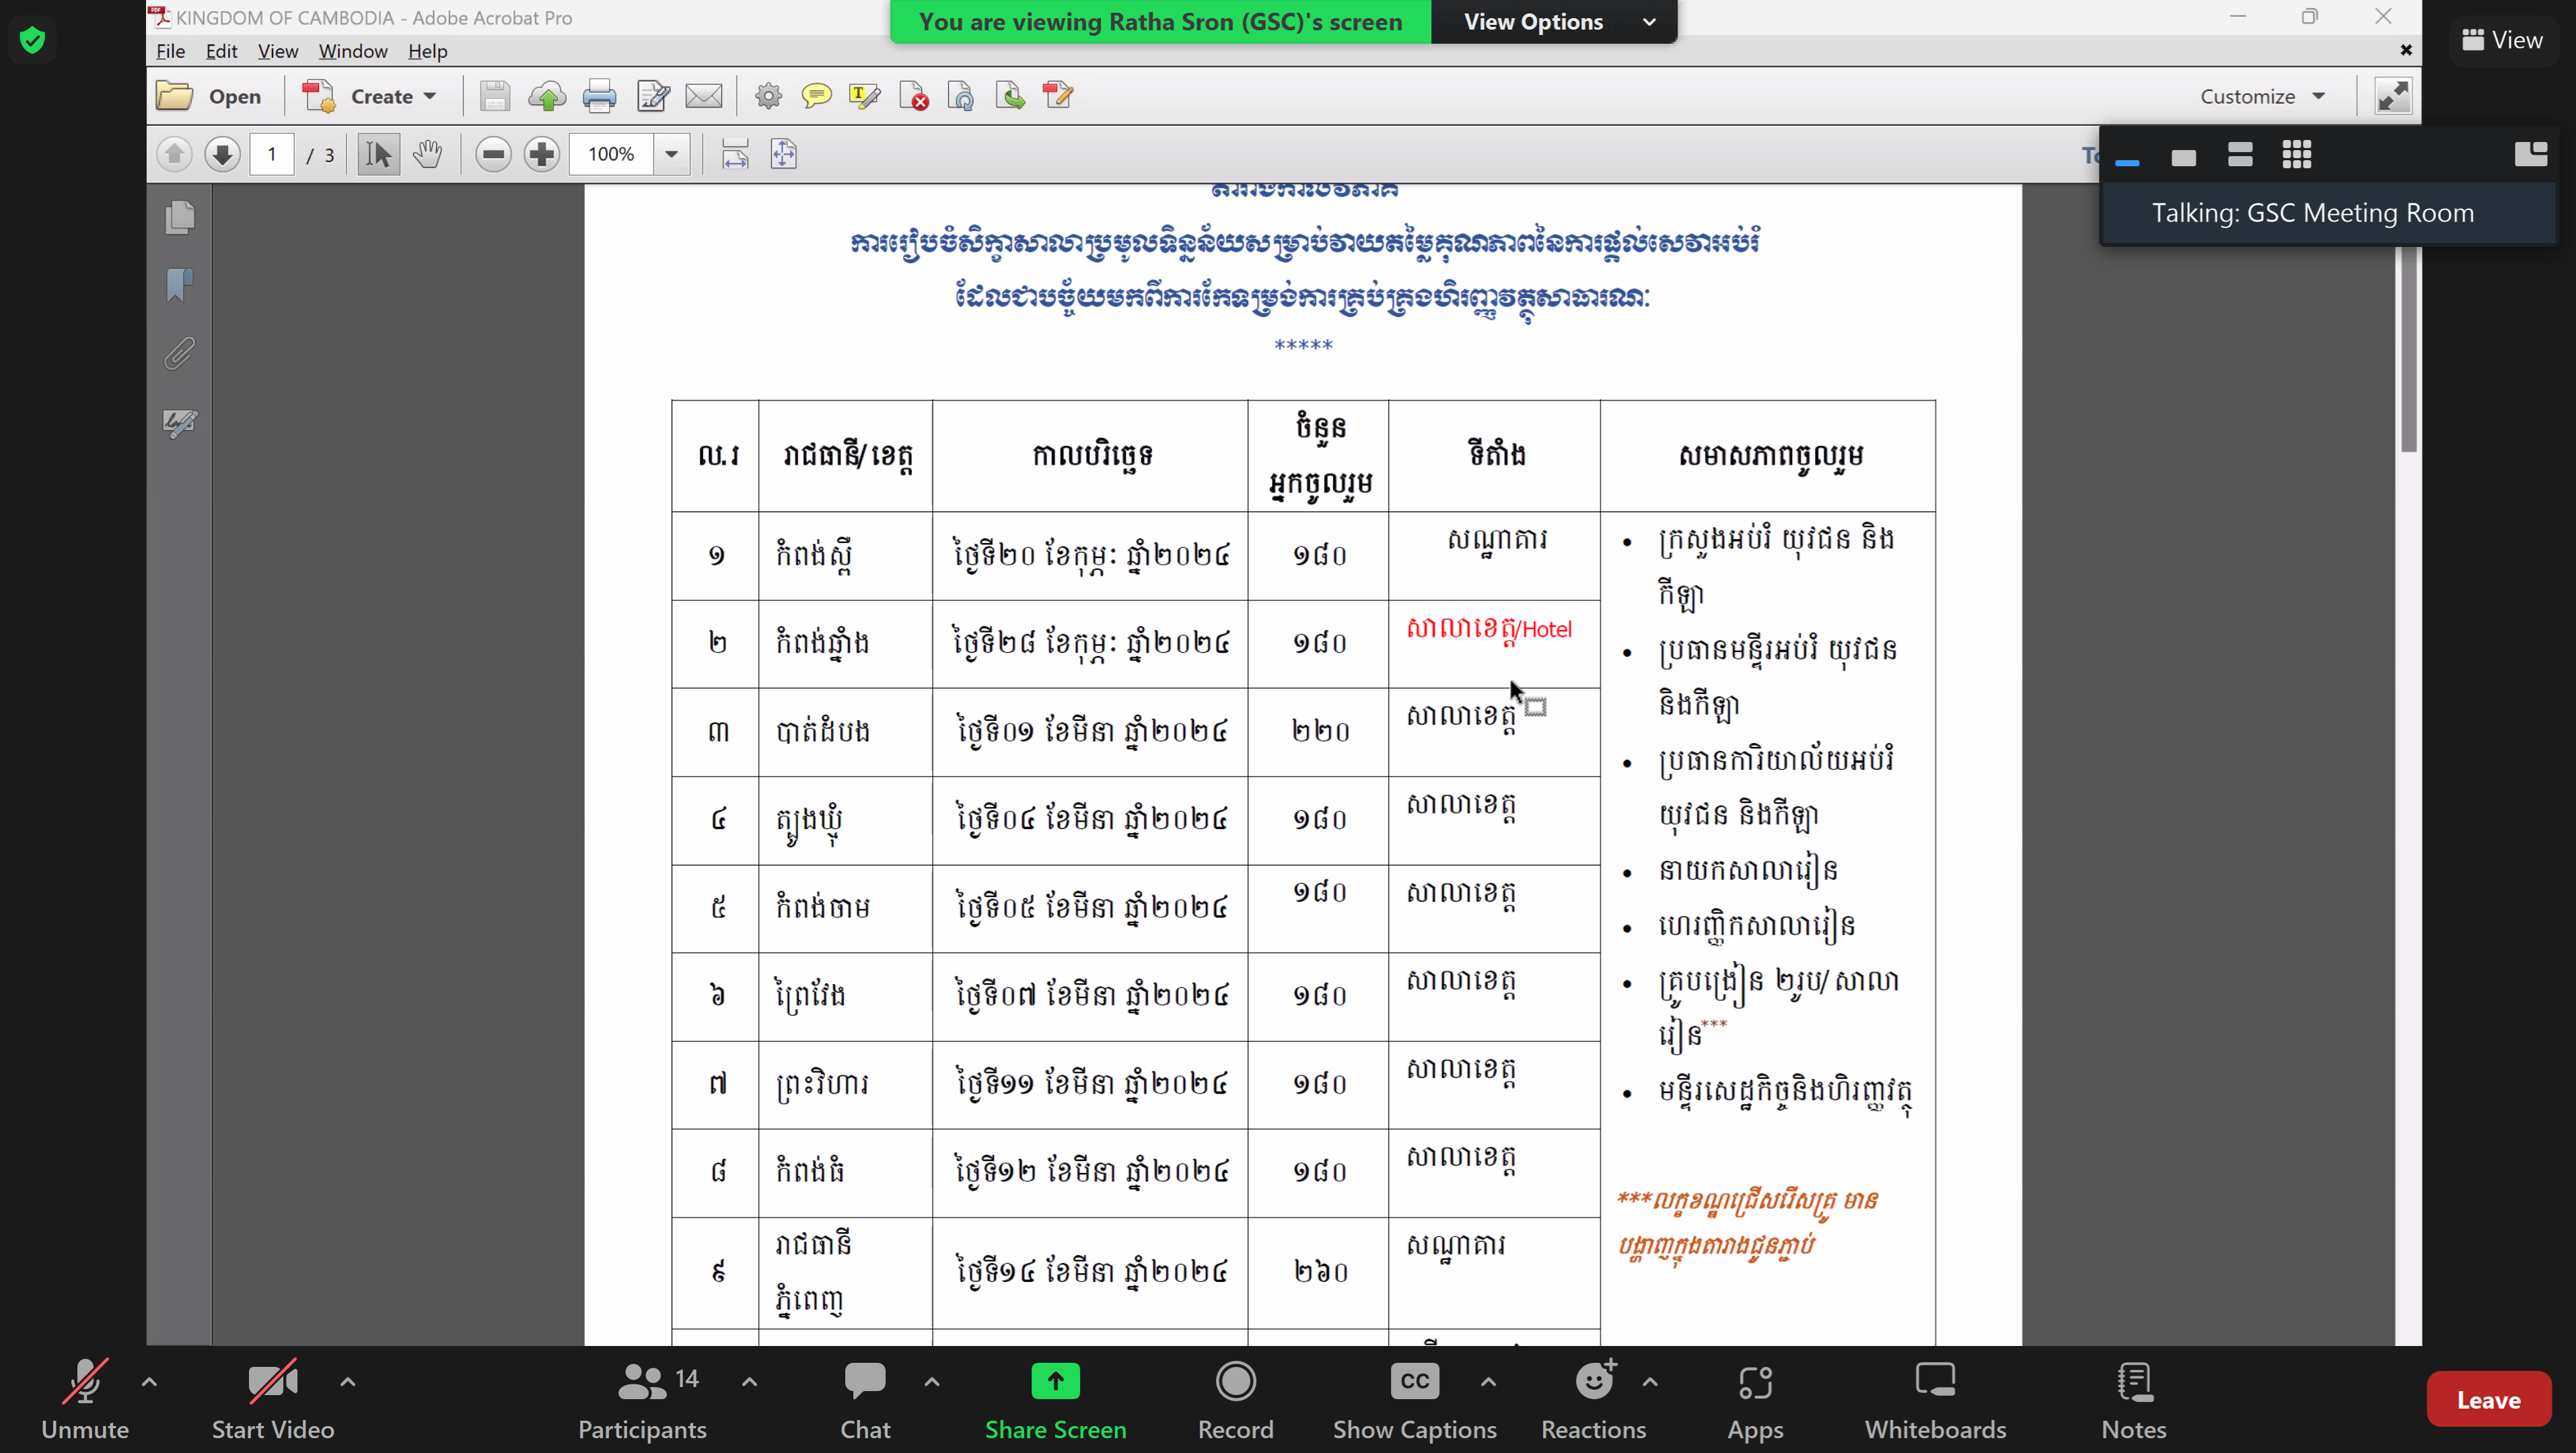Open the Bookmarks sidebar panel
Screen dimensions: 2576x1453
pos(180,285)
